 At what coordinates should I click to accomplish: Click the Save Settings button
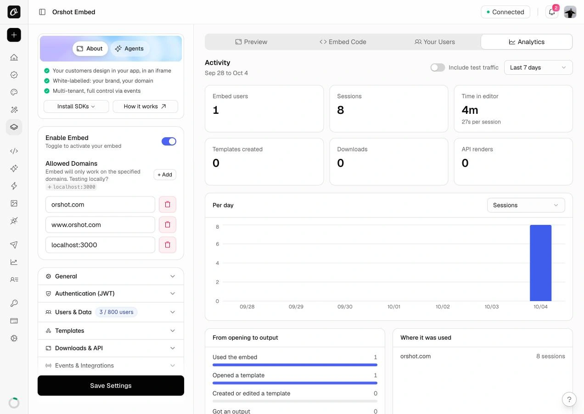111,386
